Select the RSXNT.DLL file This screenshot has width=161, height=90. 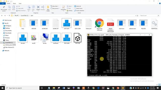click(x=154, y=24)
